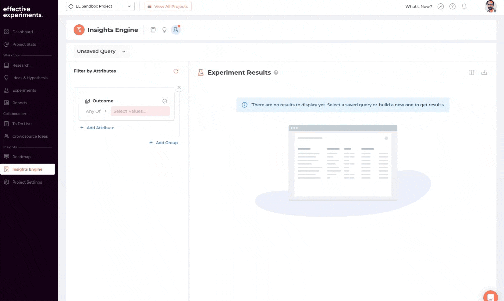The height and width of the screenshot is (301, 504).
Task: Expand the Unsaved Query dropdown
Action: (x=101, y=51)
